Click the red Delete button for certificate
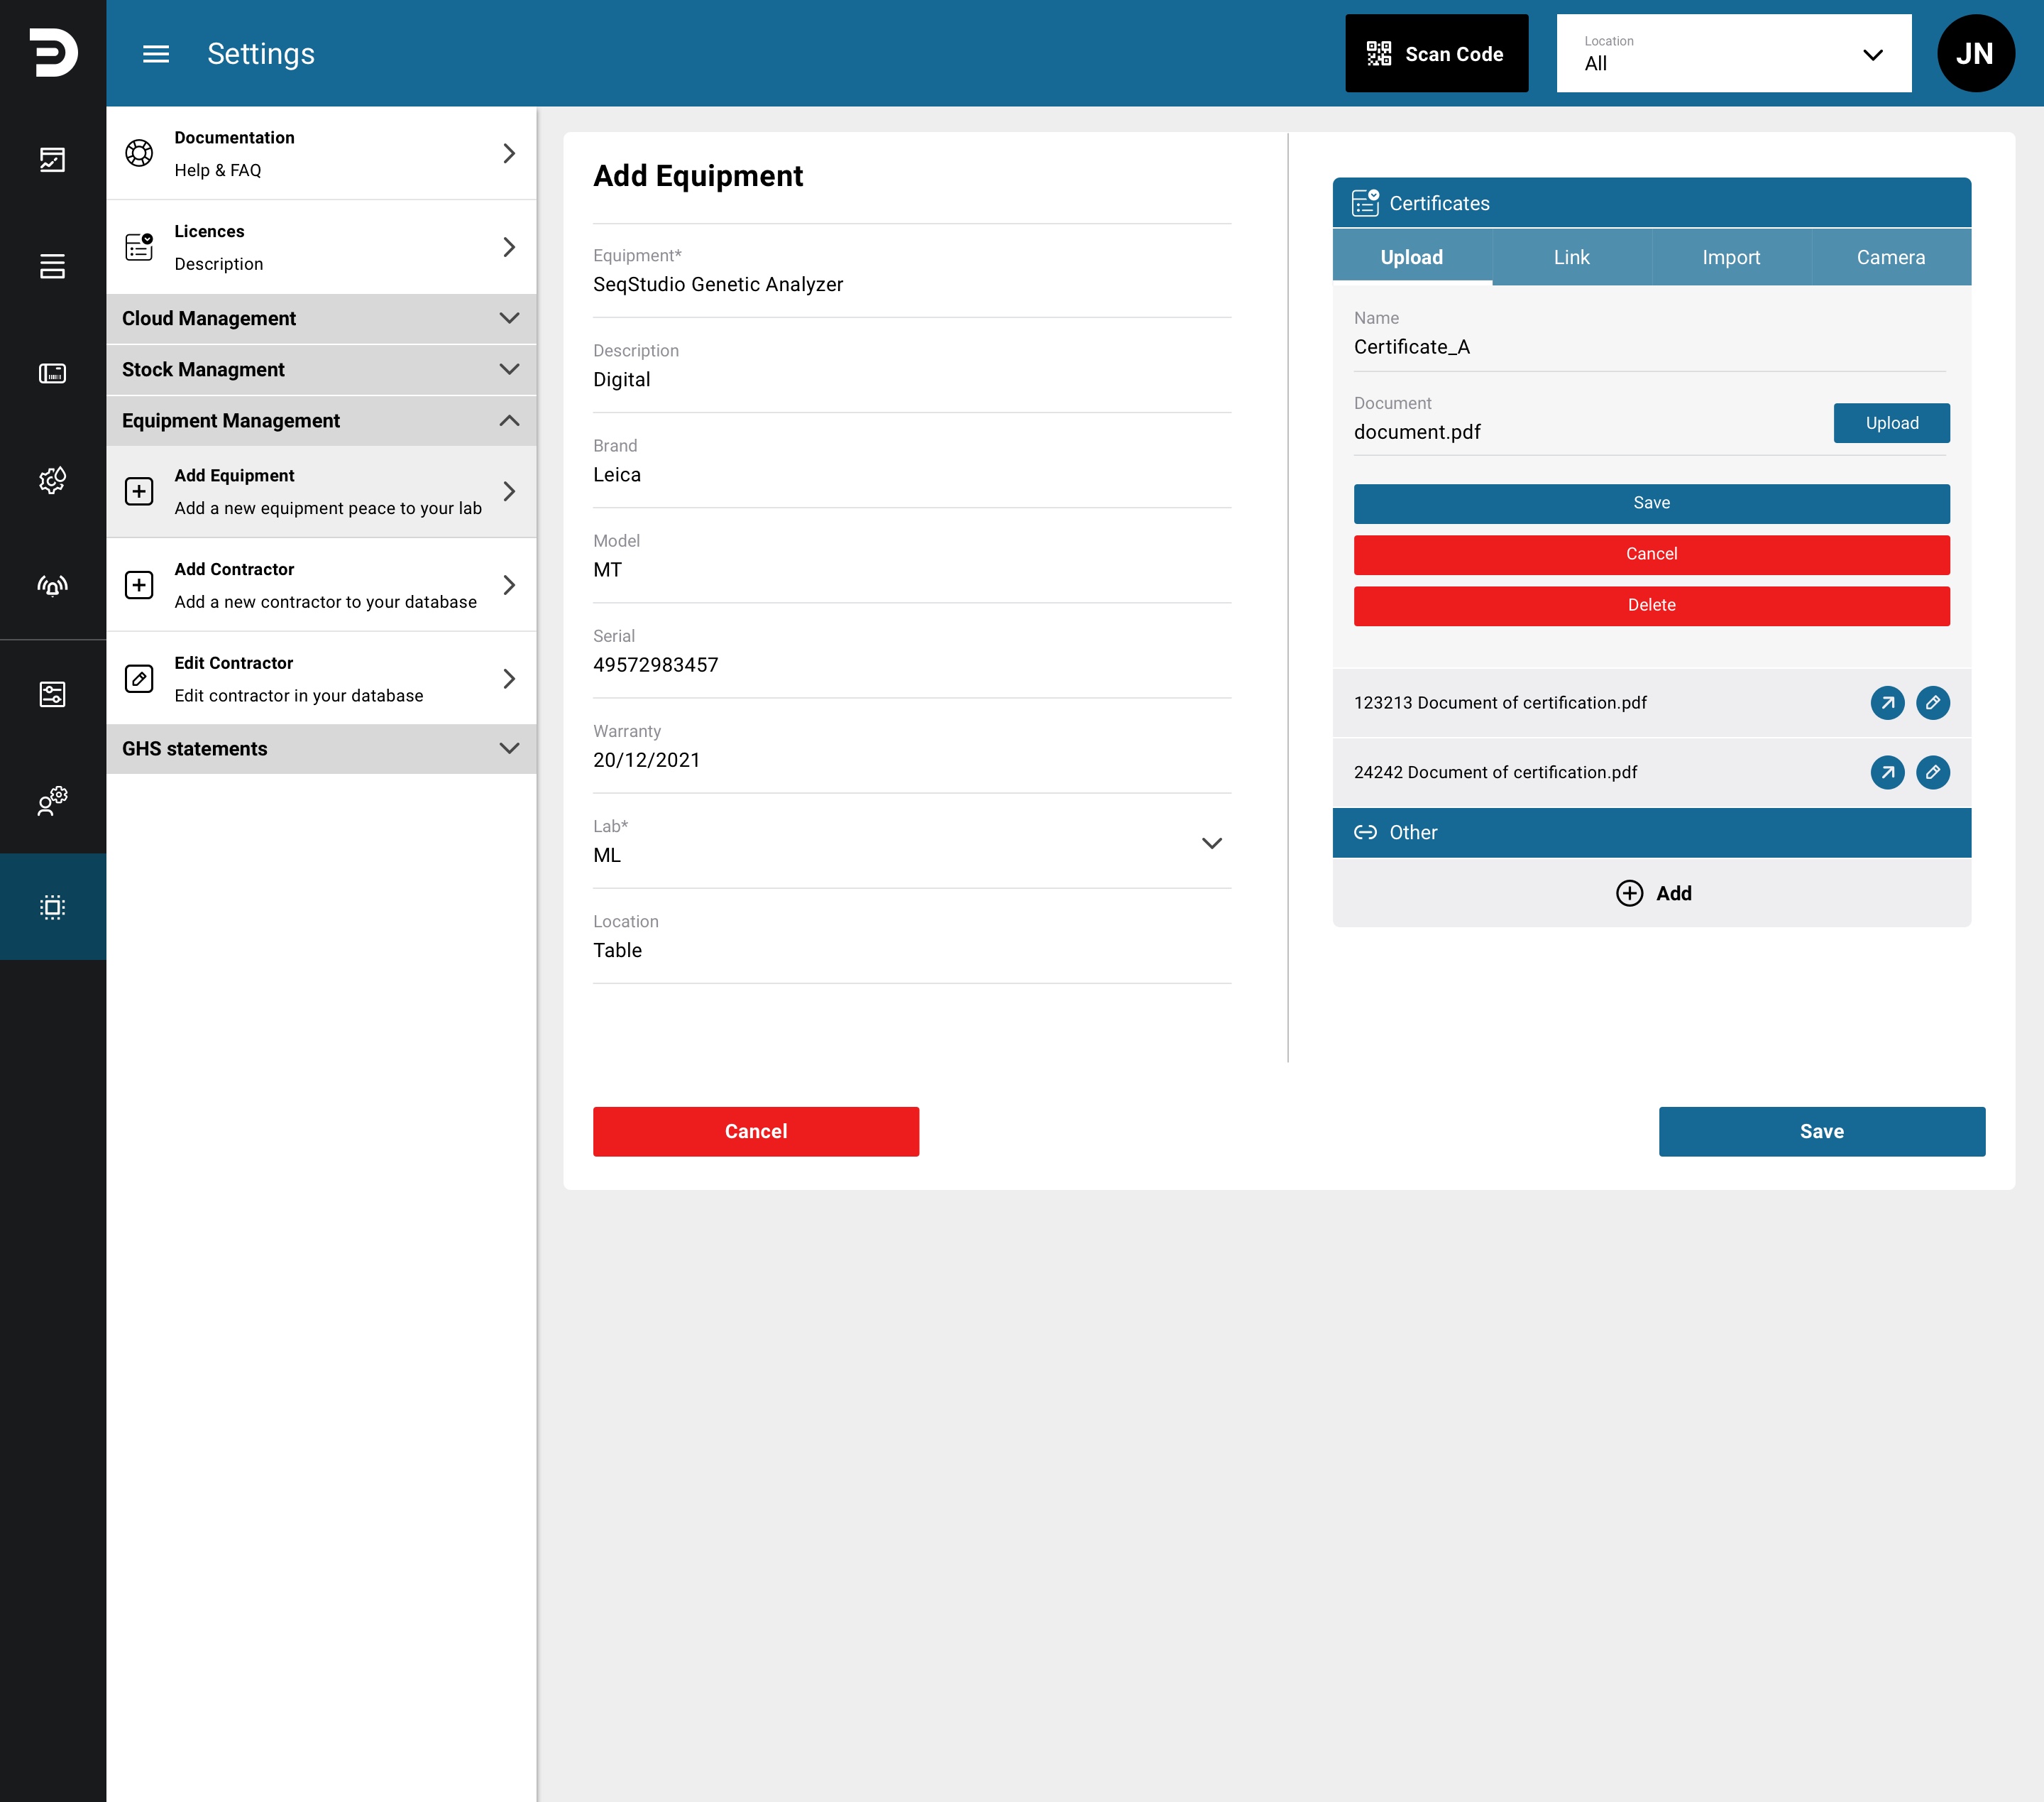 1651,606
